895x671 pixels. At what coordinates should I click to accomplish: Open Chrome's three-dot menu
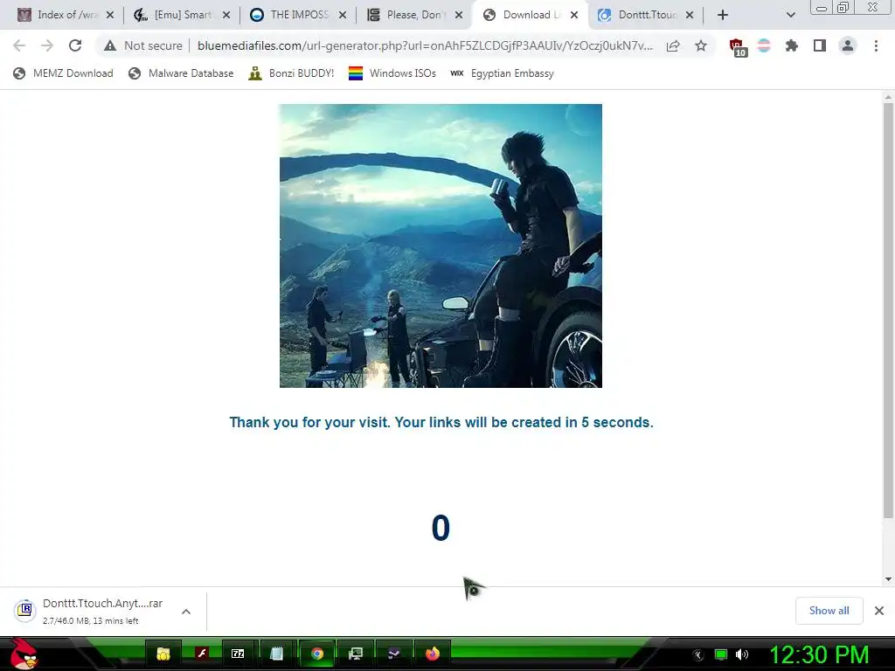876,45
